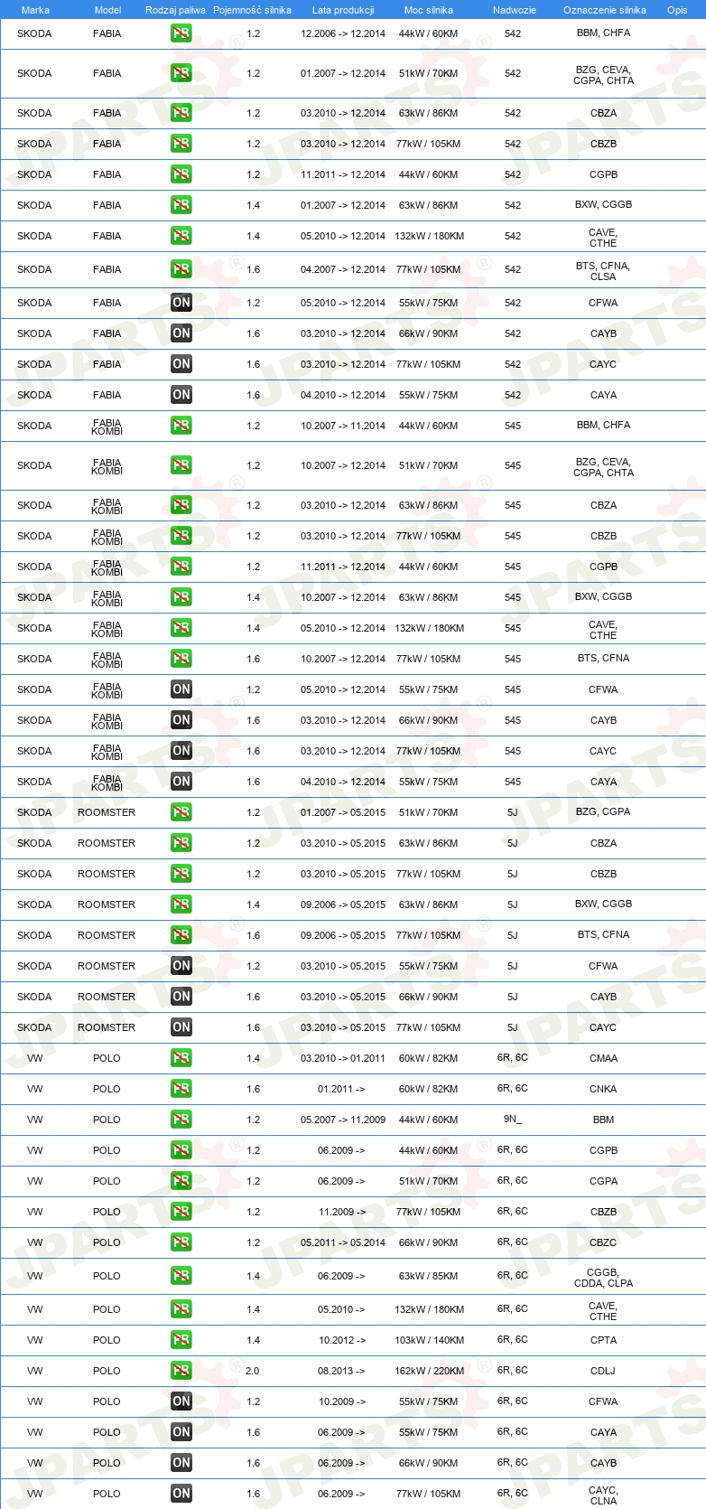706x1509 pixels.
Task: Click diesel ON icon in Fabia Kombi CFWA row
Action: pos(181,689)
